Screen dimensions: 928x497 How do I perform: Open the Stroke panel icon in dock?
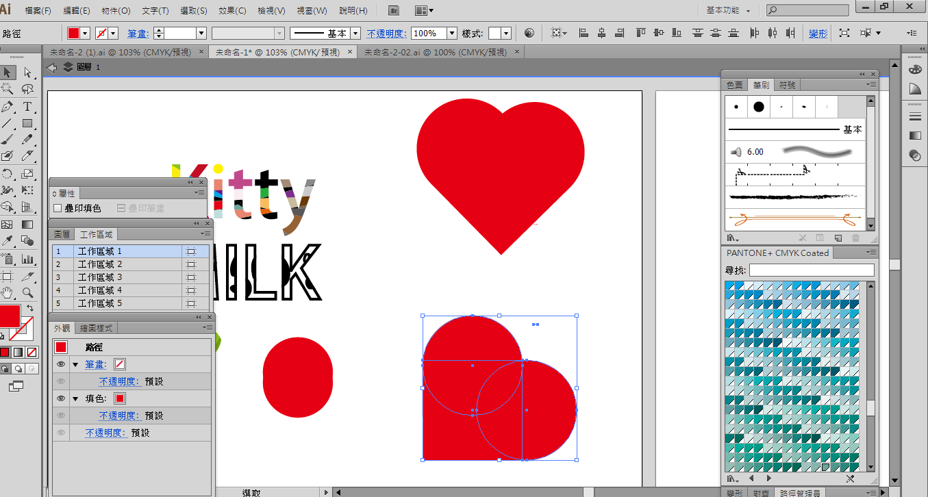point(915,116)
